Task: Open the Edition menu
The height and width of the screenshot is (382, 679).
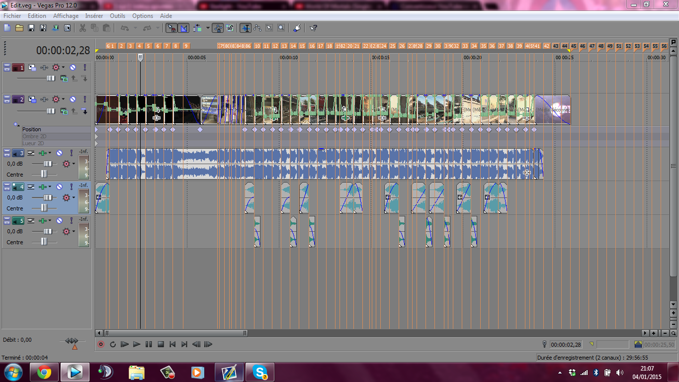Action: [37, 16]
